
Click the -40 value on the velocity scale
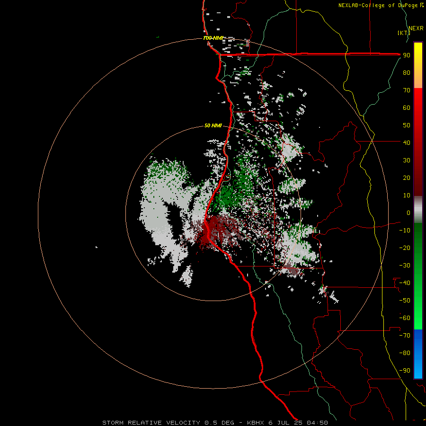(405, 283)
